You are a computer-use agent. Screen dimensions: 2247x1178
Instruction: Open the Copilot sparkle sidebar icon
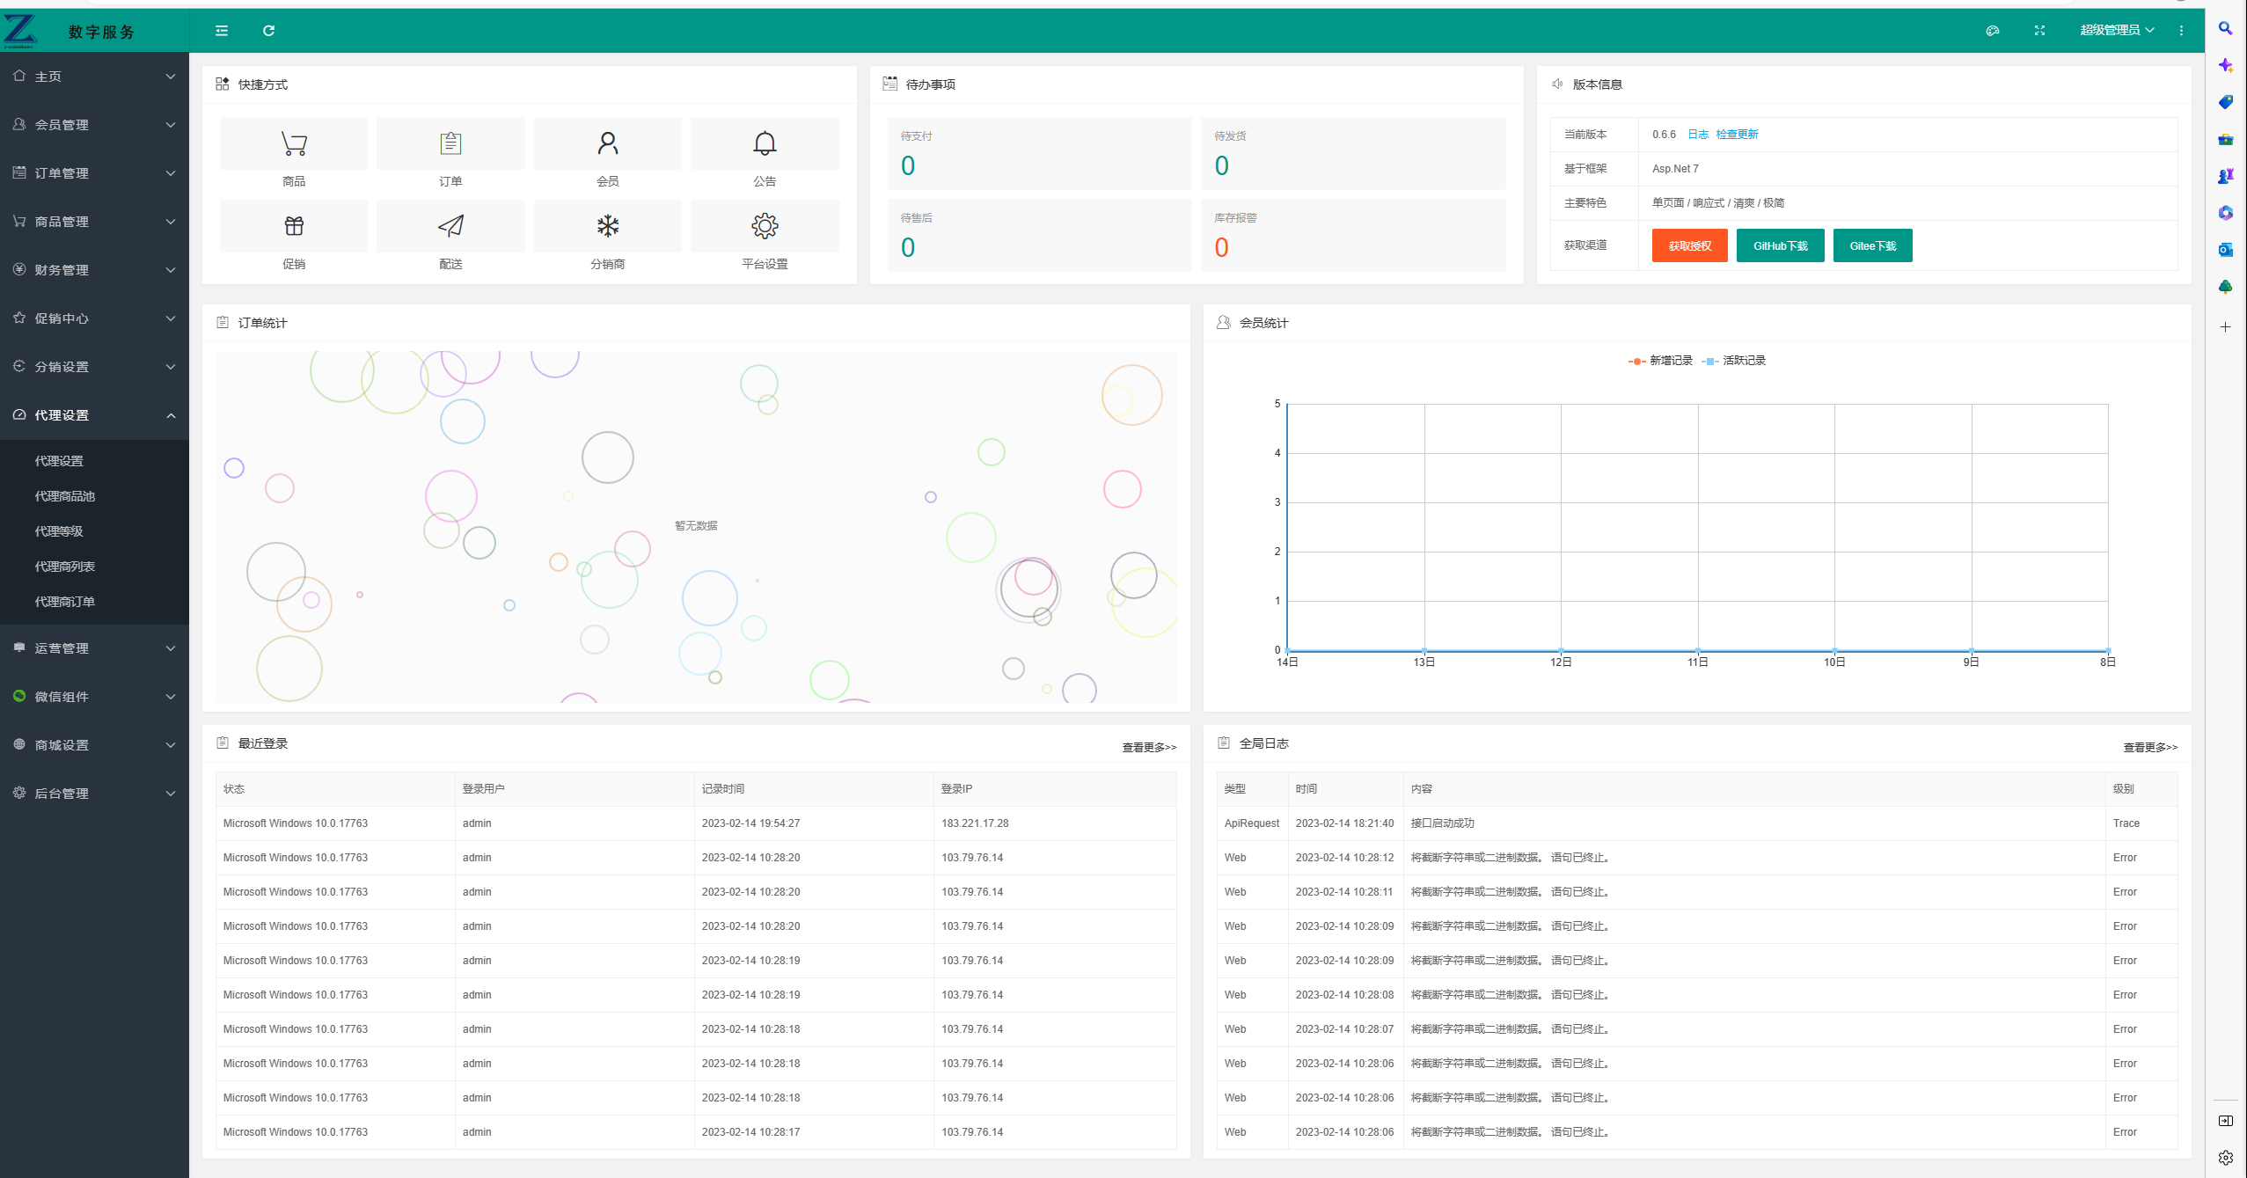point(2225,66)
